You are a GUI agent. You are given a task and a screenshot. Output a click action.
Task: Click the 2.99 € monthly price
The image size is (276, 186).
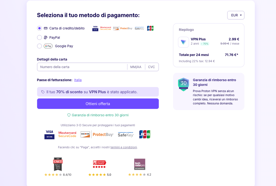click(x=234, y=39)
